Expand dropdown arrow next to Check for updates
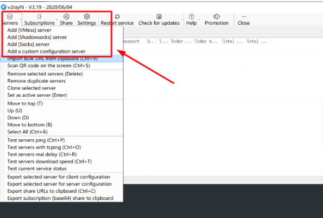The width and height of the screenshot is (323, 218). [x=182, y=20]
